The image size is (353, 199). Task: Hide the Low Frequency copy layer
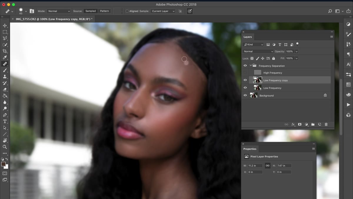(245, 80)
